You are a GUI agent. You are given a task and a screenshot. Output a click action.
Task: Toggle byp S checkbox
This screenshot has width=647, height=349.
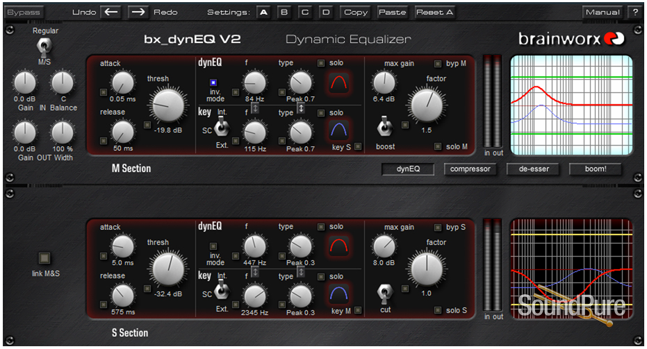[438, 227]
